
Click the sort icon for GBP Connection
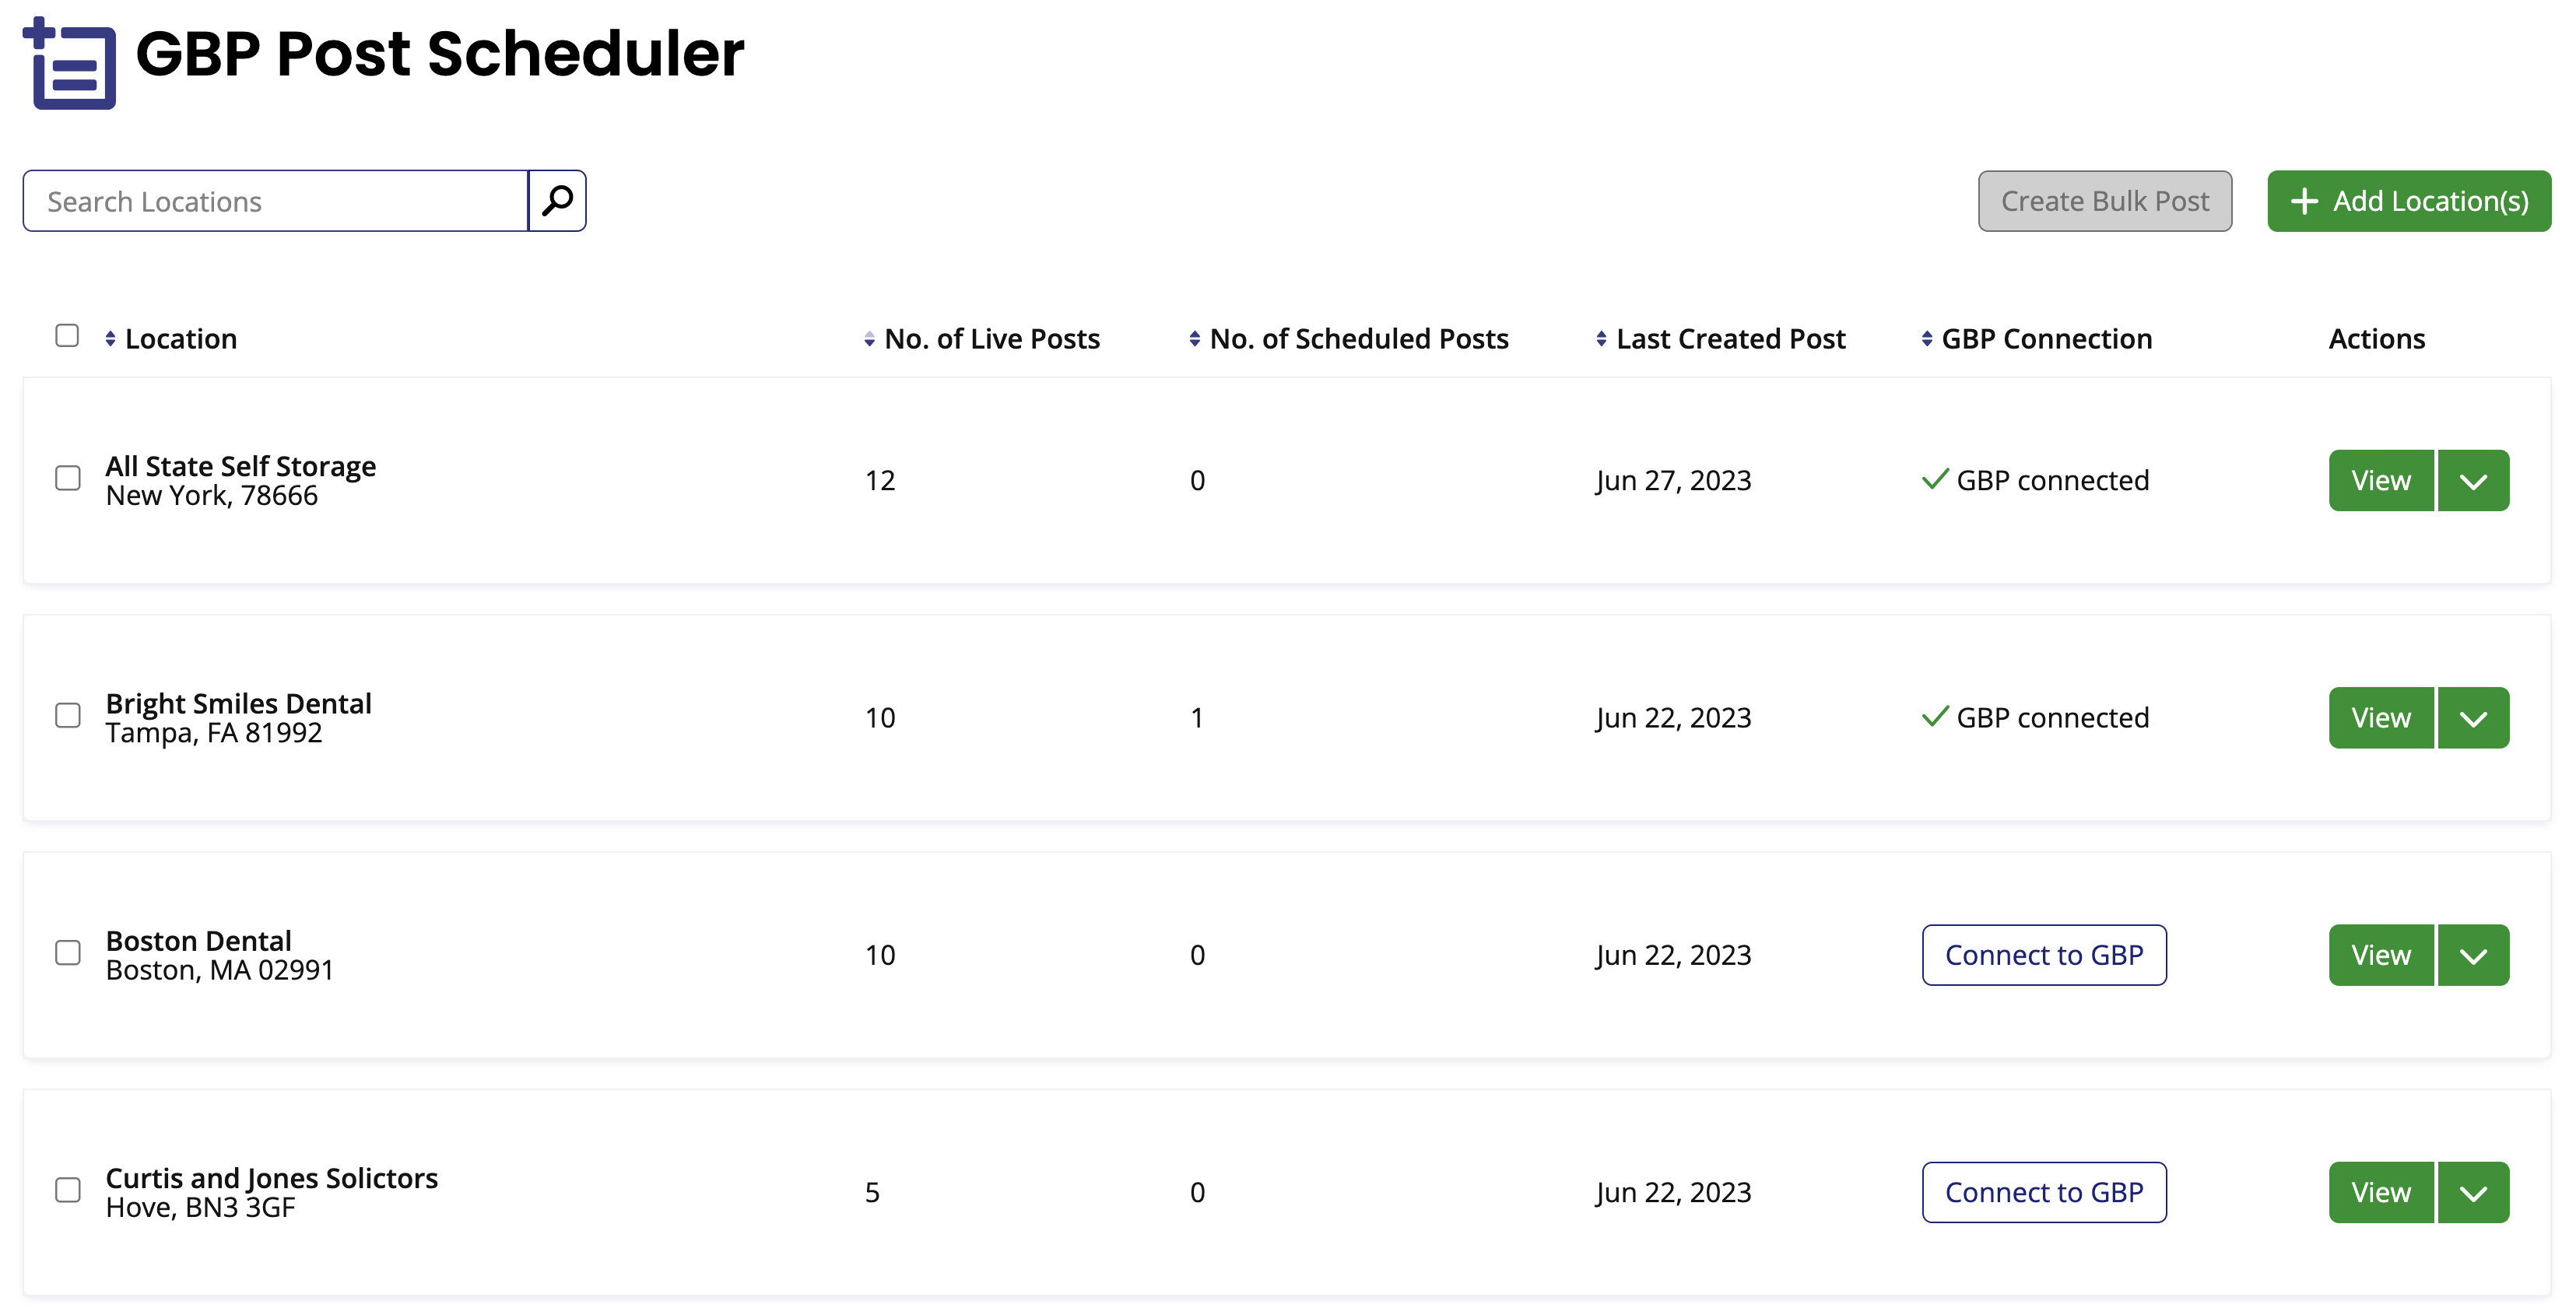(x=1925, y=338)
